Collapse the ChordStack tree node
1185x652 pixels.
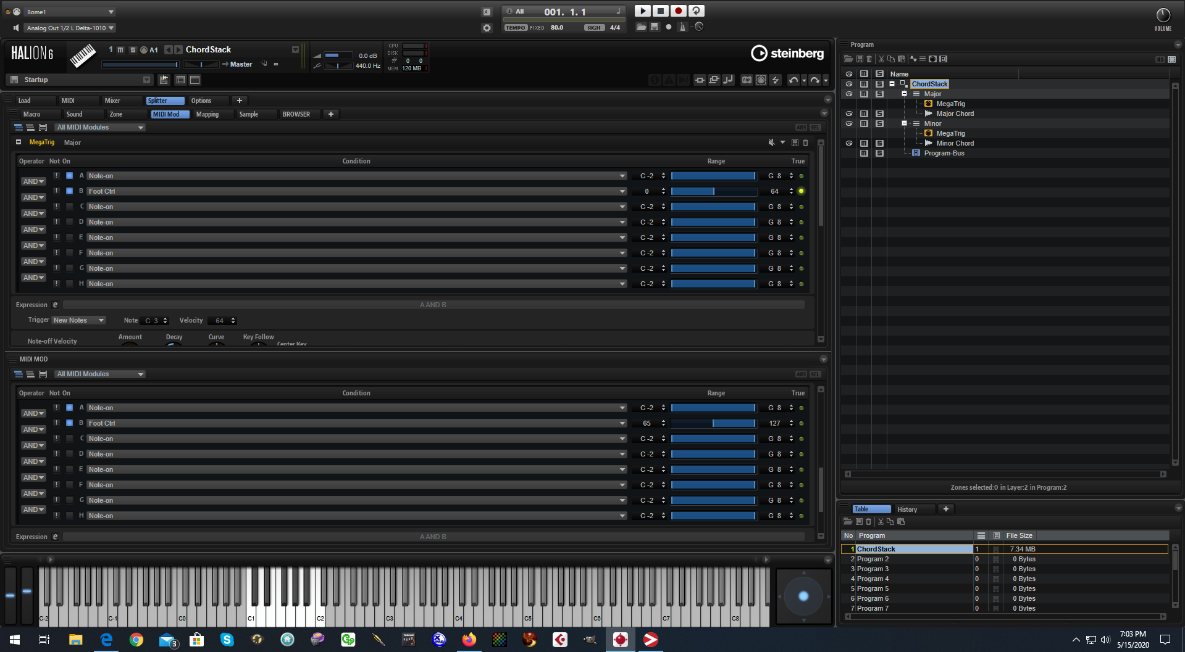point(892,84)
